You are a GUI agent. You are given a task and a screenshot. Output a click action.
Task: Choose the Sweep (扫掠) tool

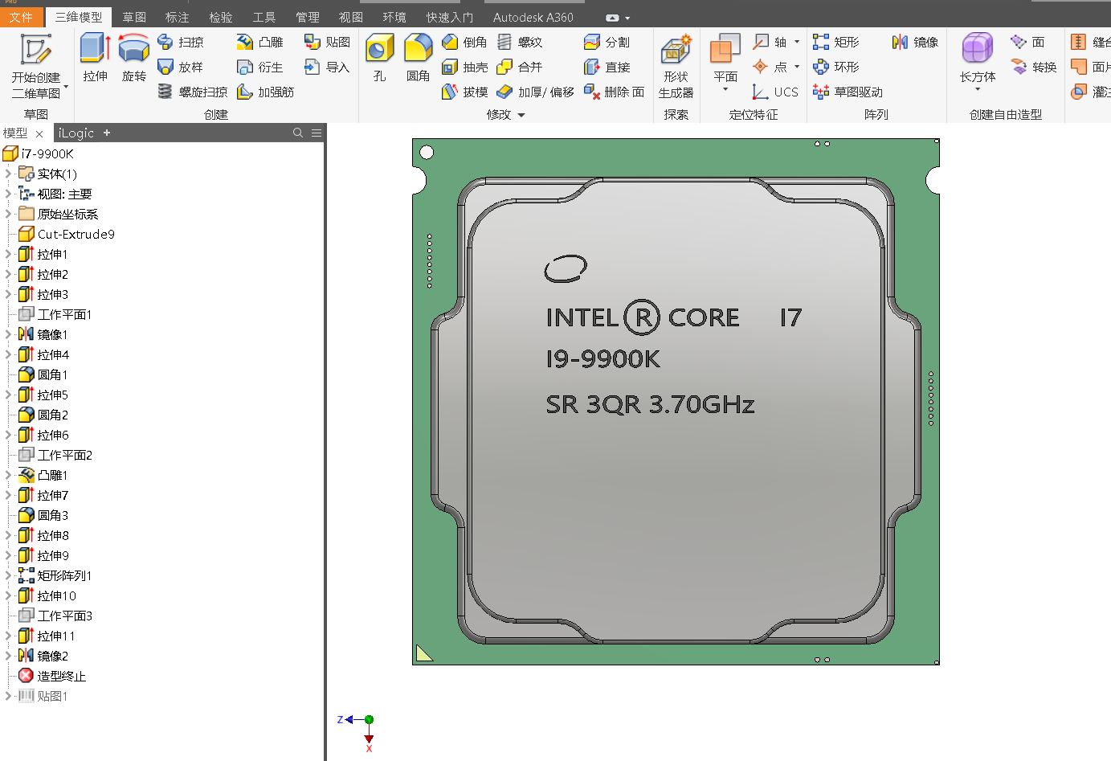pyautogui.click(x=181, y=42)
